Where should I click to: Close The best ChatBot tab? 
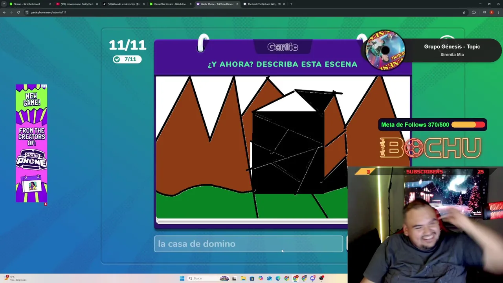point(284,4)
